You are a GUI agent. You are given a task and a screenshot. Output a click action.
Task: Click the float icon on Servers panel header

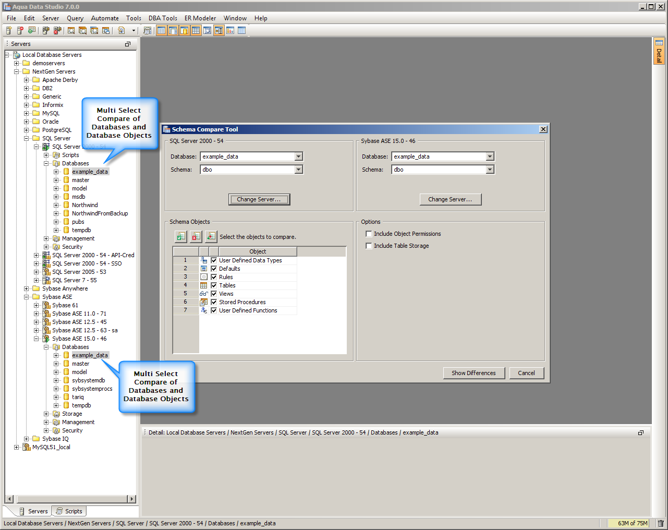coord(128,44)
